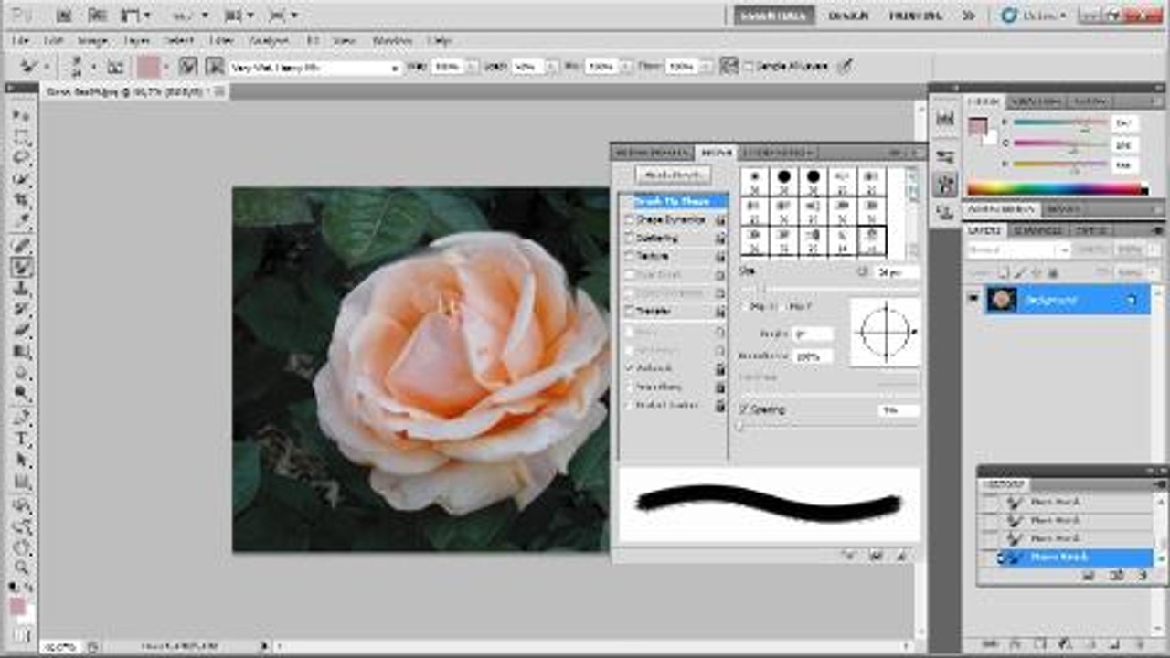Open the Image menu
The width and height of the screenshot is (1170, 658).
(x=93, y=41)
